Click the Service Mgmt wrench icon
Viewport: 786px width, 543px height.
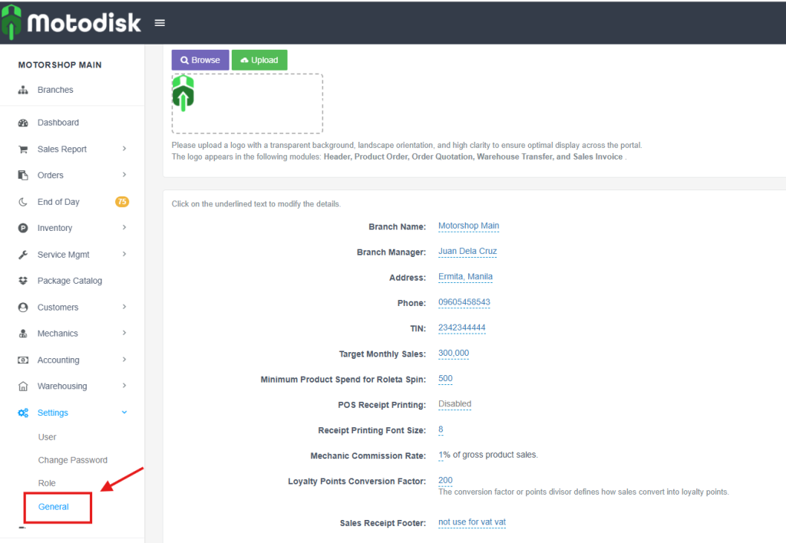tap(23, 255)
